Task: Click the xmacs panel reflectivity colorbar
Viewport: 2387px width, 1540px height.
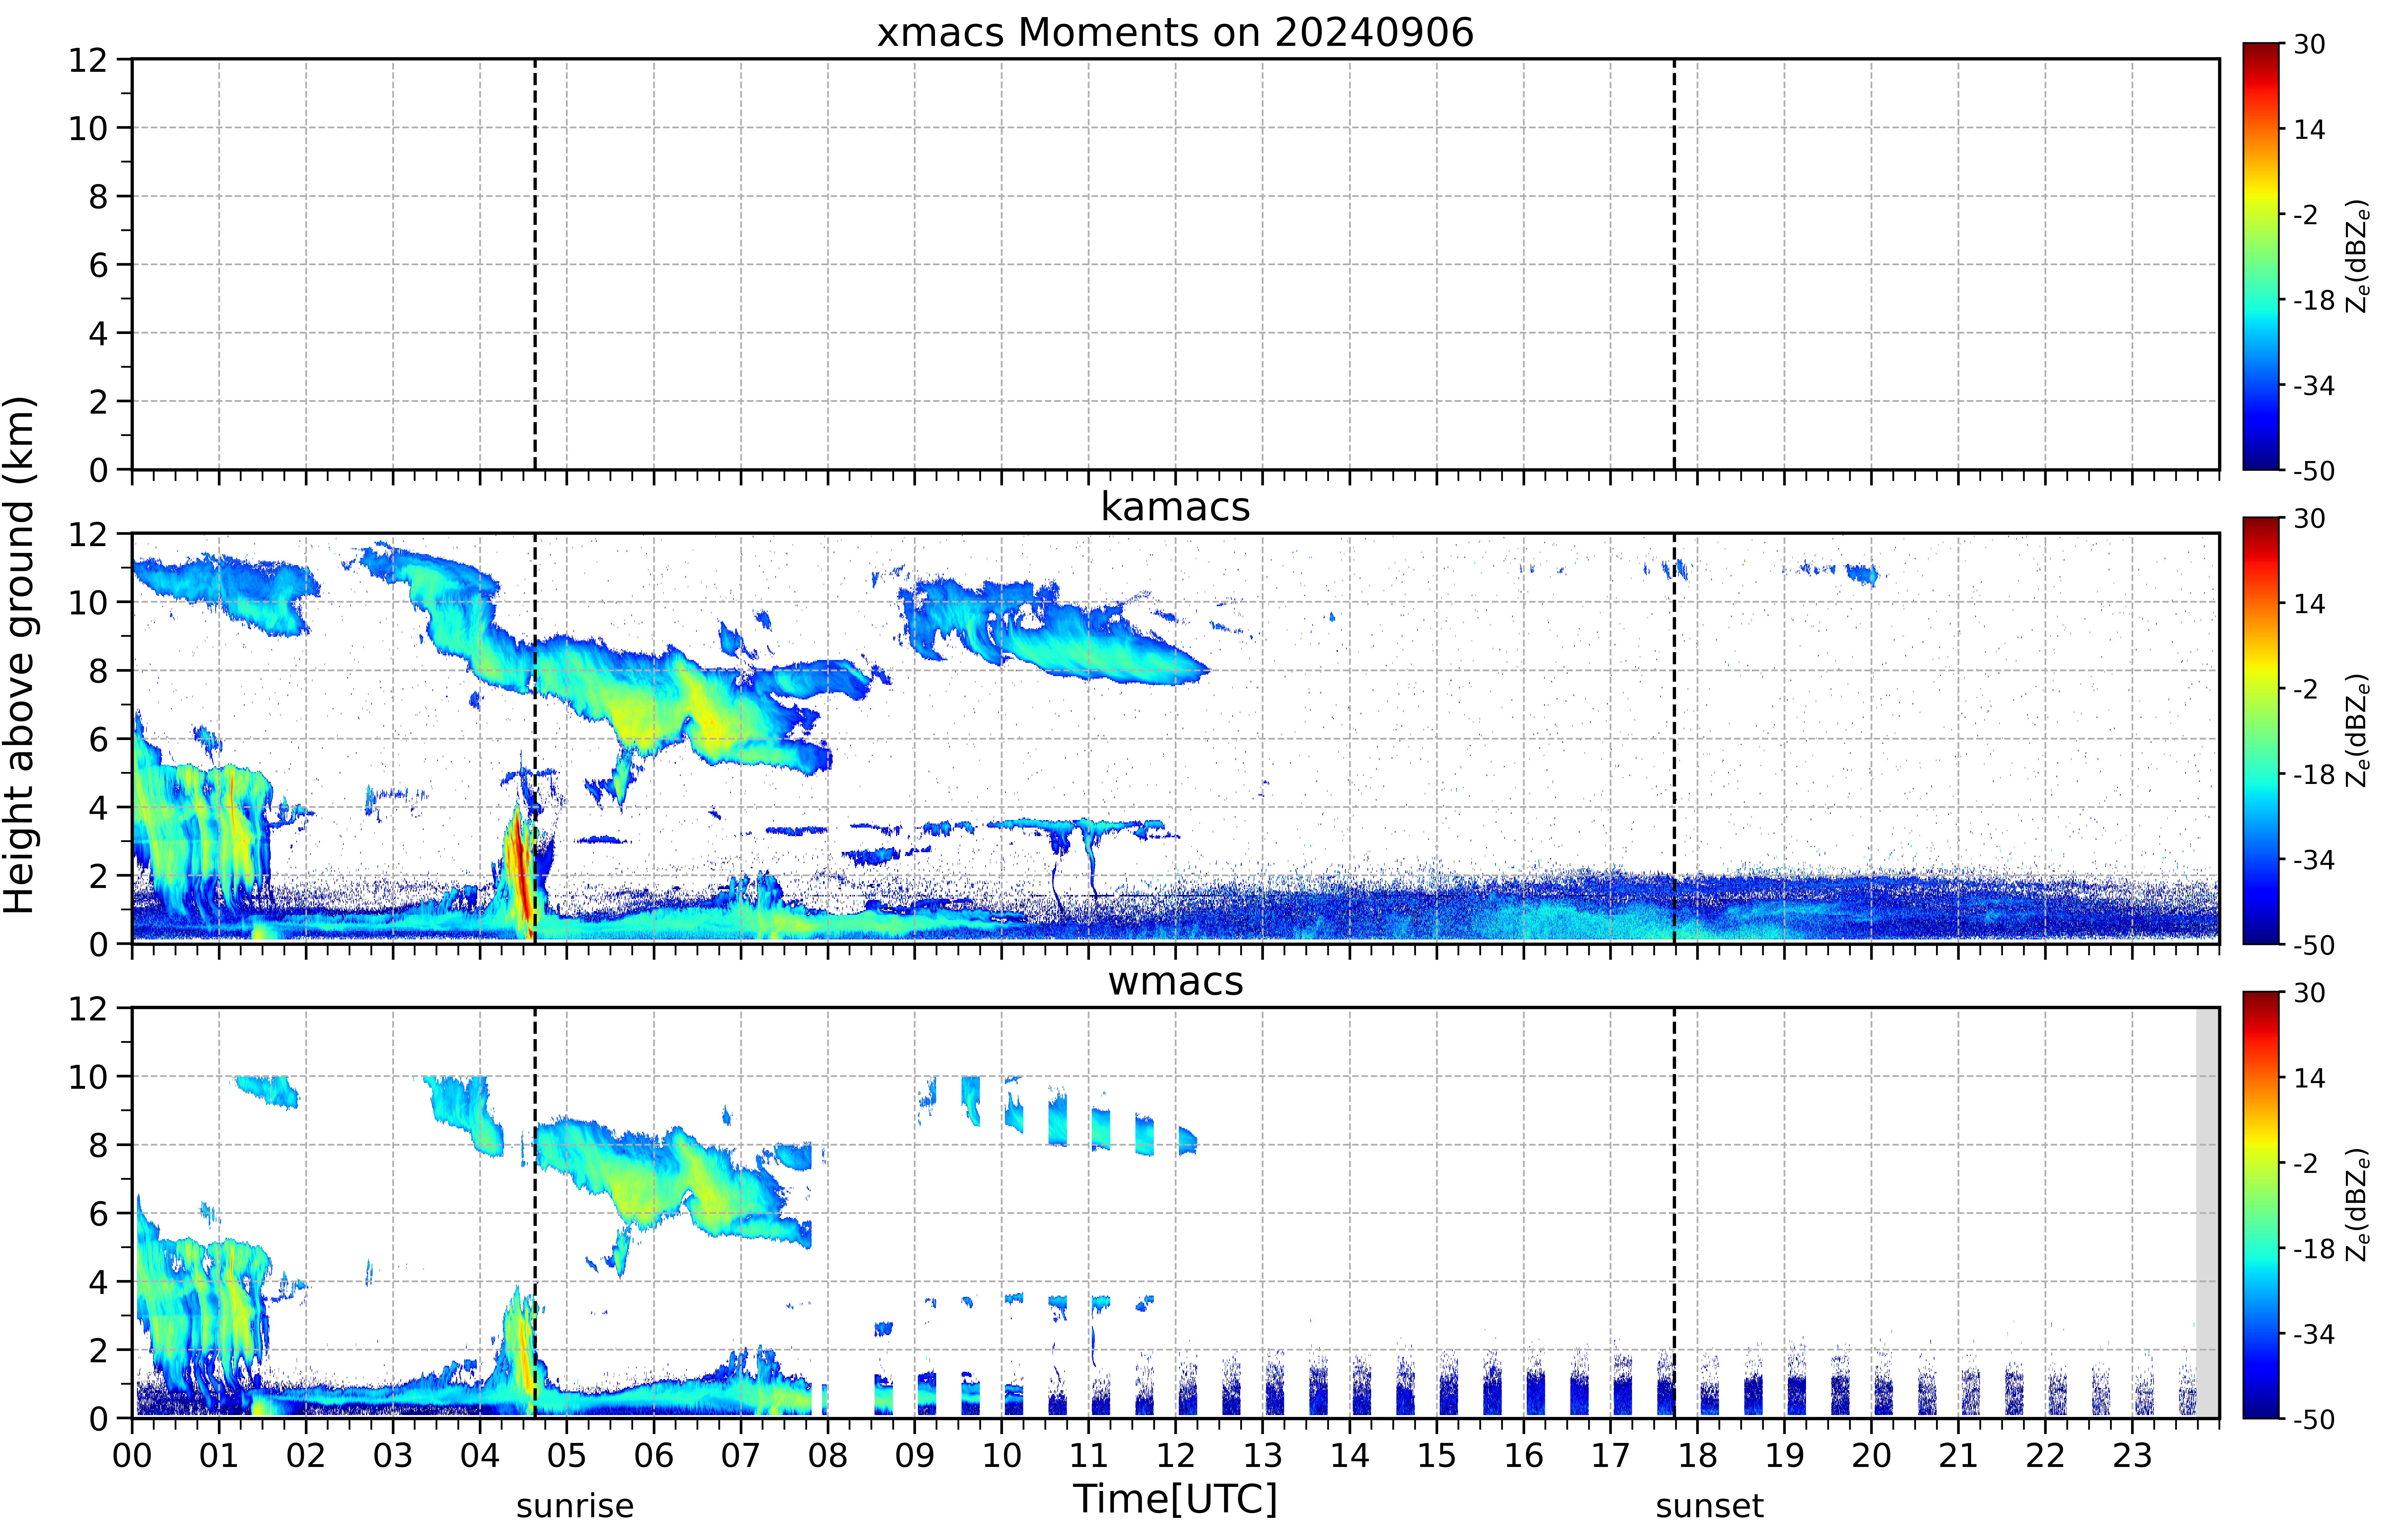Action: 2261,256
